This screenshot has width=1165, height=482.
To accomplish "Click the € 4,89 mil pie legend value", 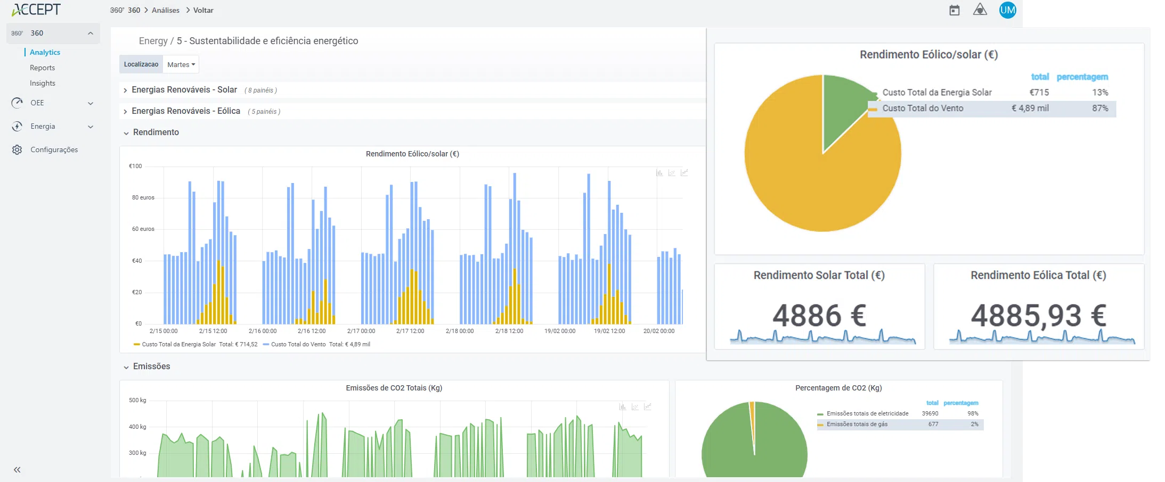I will pos(1030,109).
